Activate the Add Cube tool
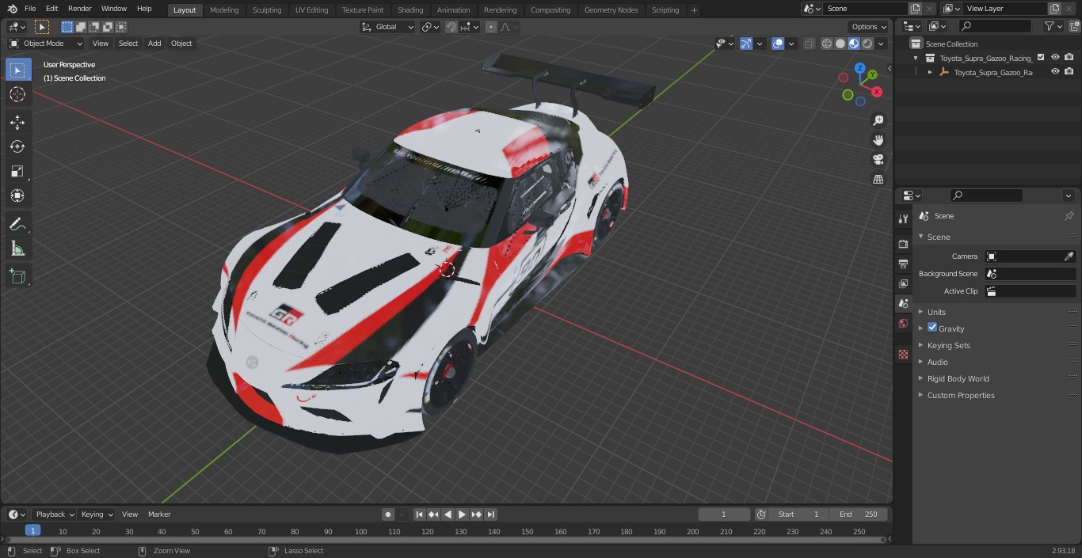This screenshot has height=558, width=1082. point(17,276)
